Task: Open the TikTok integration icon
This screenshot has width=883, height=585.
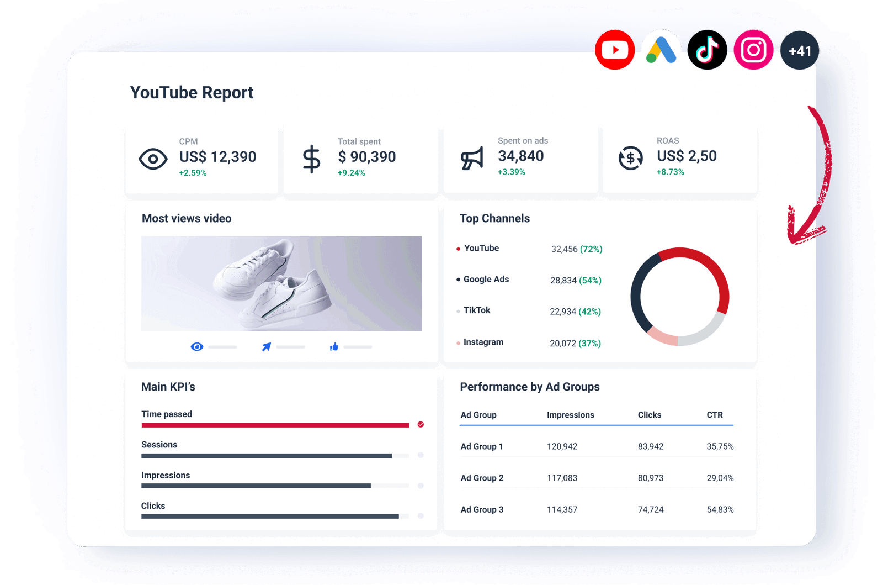Action: 708,50
